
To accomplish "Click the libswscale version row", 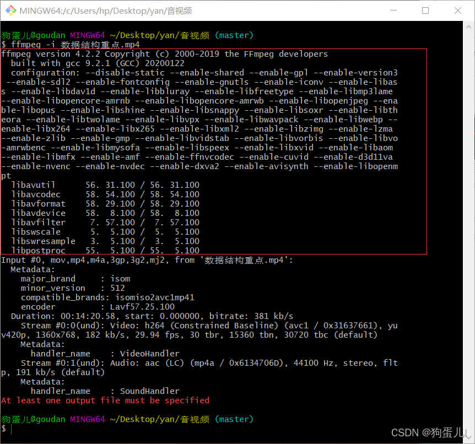I will pyautogui.click(x=105, y=232).
